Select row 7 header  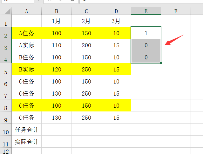point(6,93)
